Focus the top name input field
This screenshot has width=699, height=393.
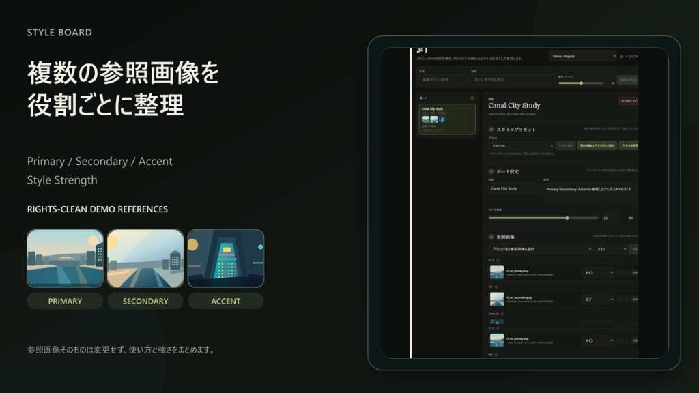click(444, 80)
